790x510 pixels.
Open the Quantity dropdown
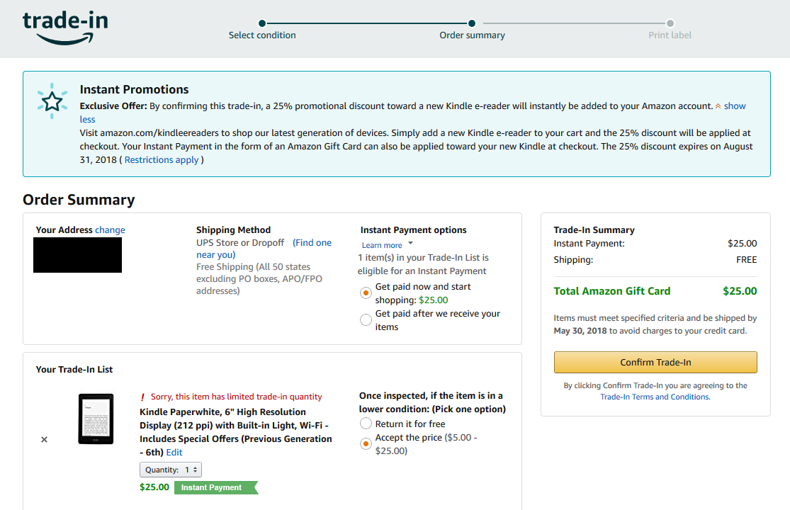pyautogui.click(x=171, y=470)
